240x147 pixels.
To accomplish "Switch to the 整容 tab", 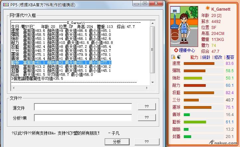I will pos(230,57).
